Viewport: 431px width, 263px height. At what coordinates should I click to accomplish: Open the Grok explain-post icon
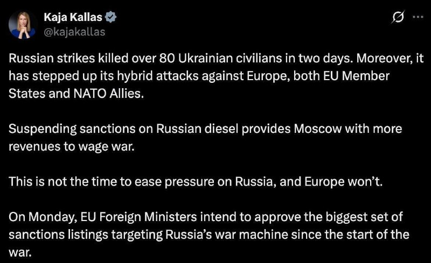[398, 17]
